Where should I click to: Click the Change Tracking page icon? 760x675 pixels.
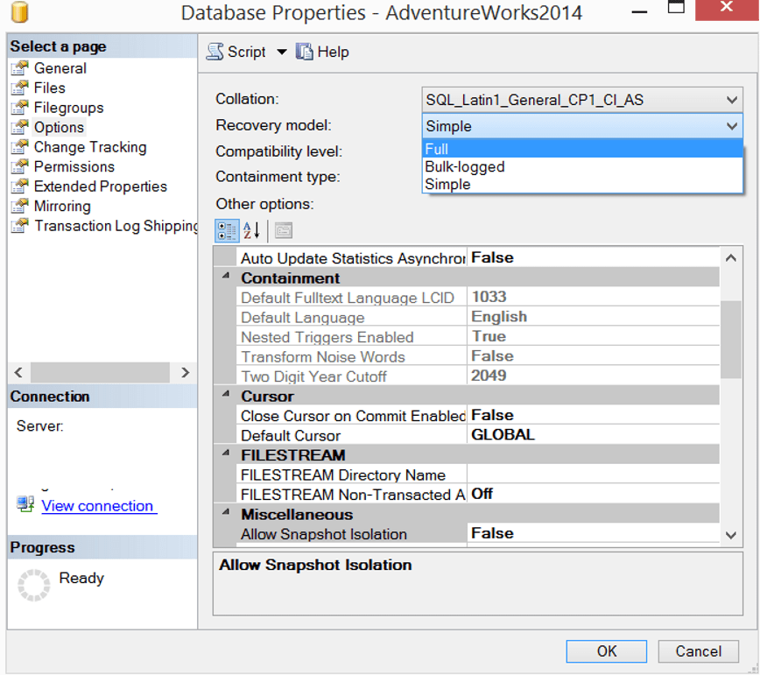(x=20, y=147)
